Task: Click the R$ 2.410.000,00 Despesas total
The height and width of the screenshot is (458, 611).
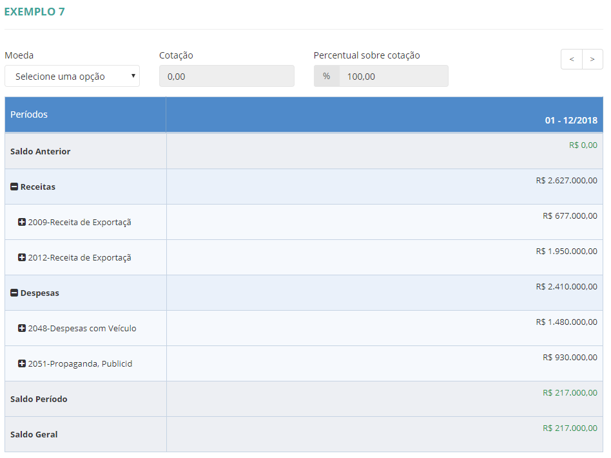Action: [567, 287]
